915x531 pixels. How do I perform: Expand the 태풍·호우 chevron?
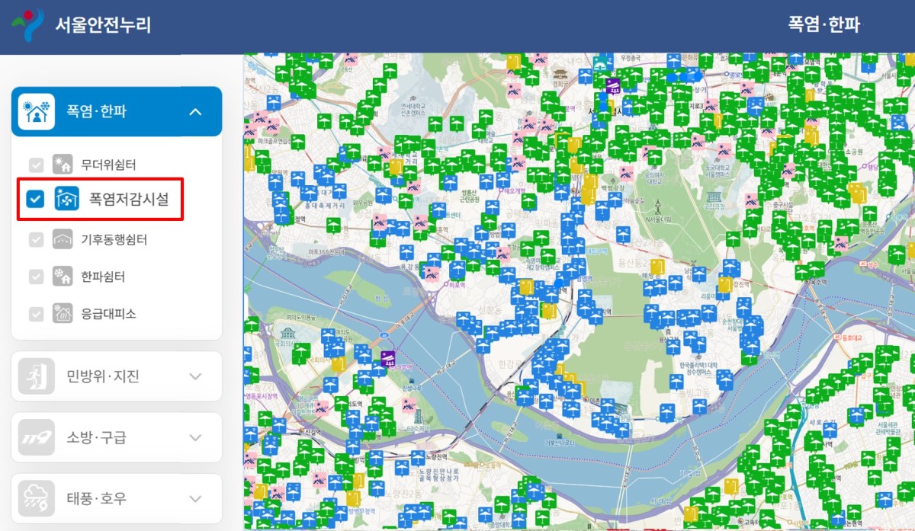point(195,498)
